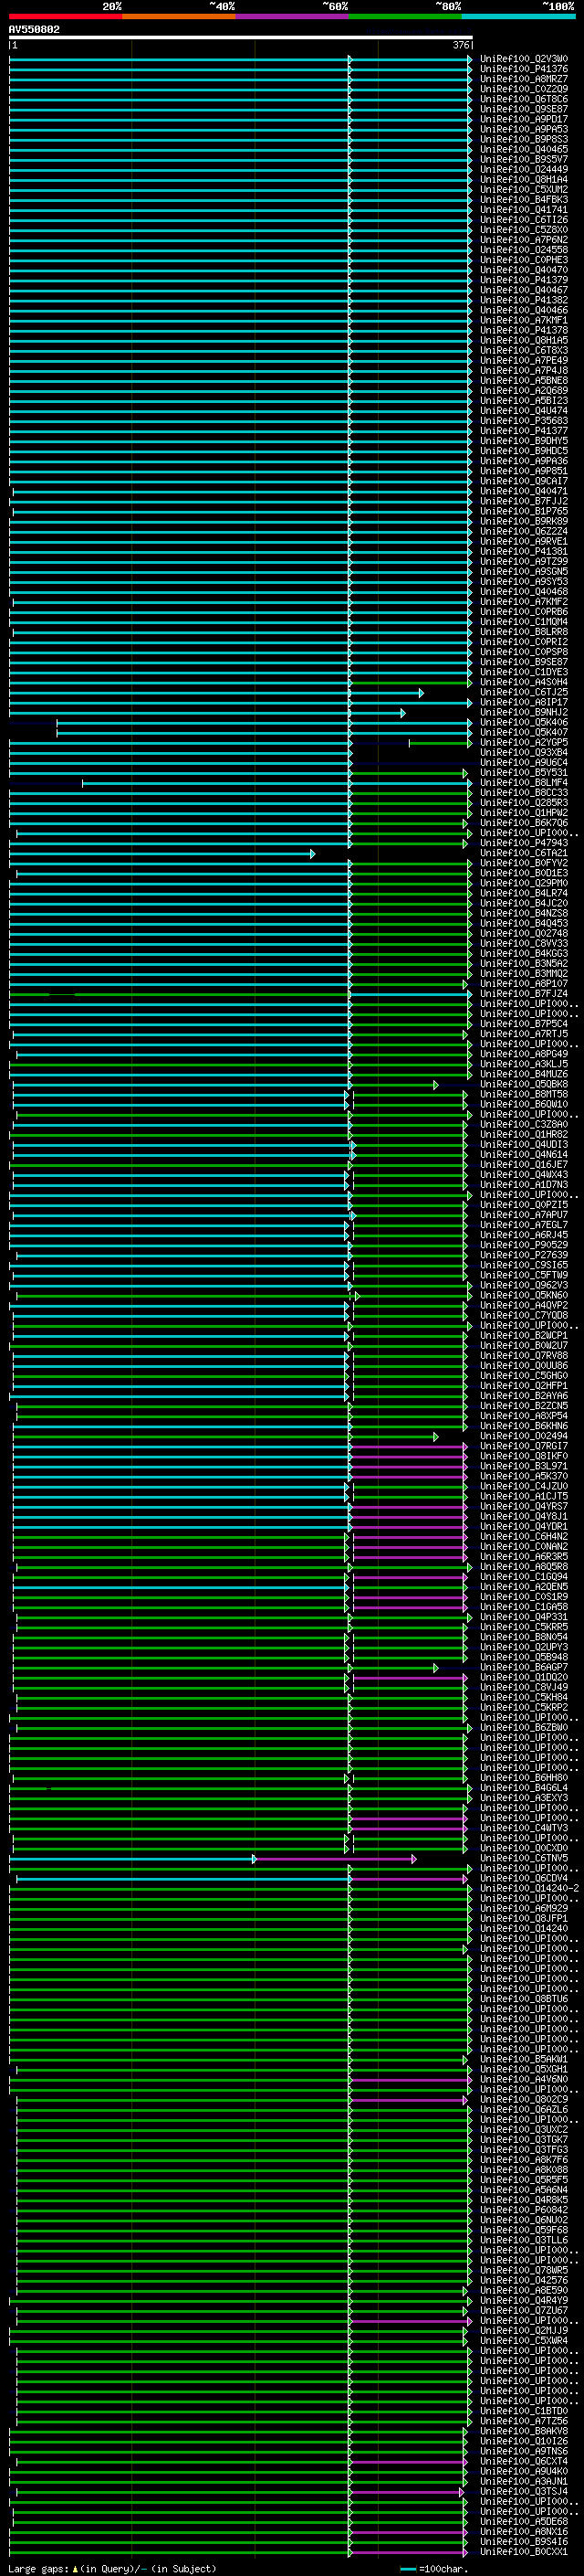Select label UniRef100_Q41741
Viewport: 584px width, 2576px height.
click(x=524, y=209)
